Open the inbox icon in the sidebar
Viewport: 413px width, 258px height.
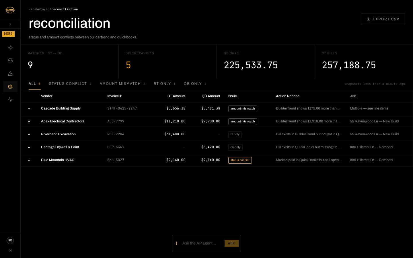pos(10,60)
